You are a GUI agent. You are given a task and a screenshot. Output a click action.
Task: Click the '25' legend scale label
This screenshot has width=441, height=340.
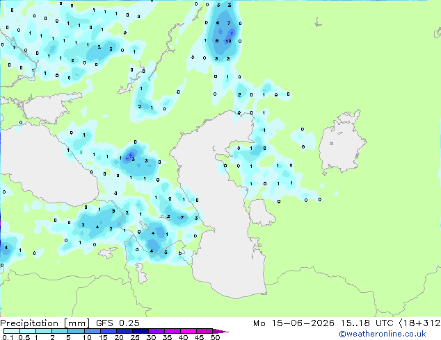(135, 337)
